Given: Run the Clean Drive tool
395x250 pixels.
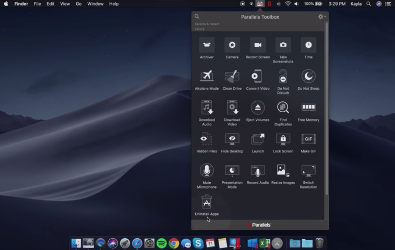Looking at the screenshot, I should [x=232, y=76].
